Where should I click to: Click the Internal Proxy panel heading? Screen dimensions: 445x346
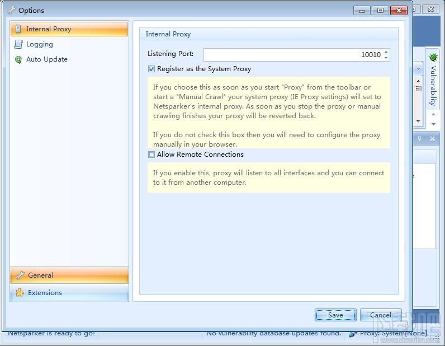click(168, 34)
